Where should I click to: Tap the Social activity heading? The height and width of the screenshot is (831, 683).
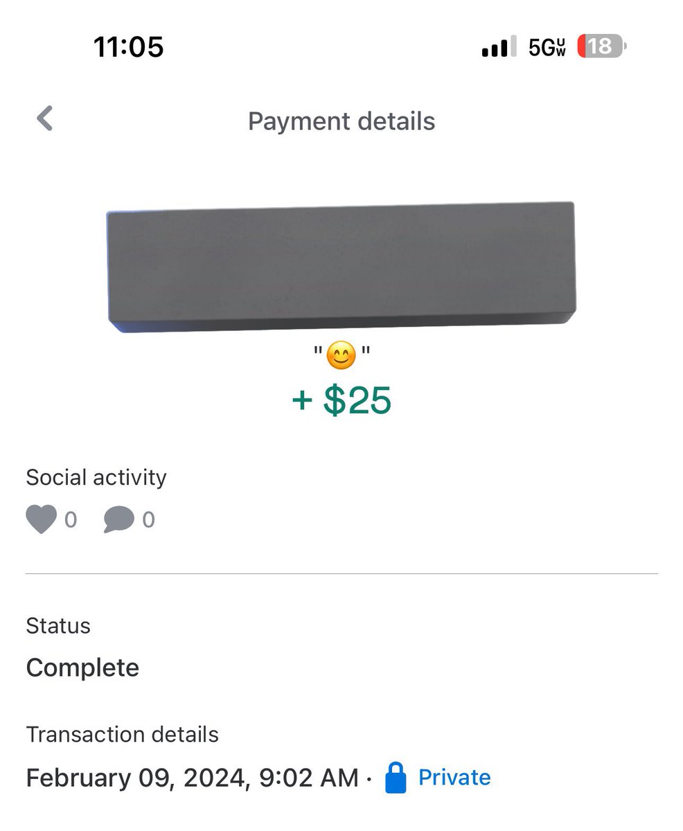pos(96,477)
